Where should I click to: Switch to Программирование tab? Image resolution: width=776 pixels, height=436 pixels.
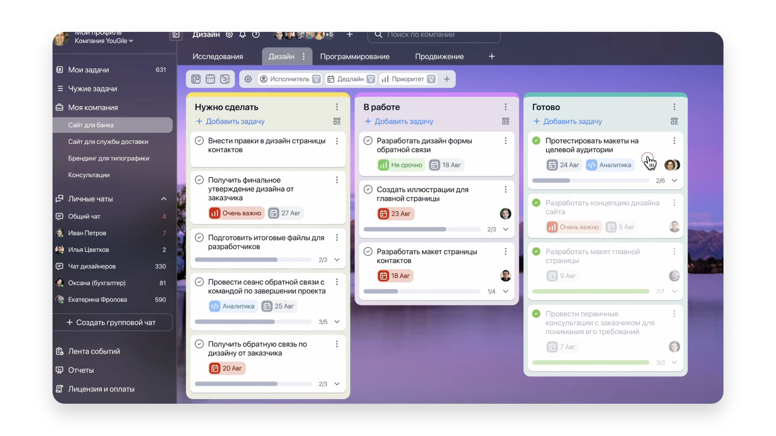pos(354,57)
